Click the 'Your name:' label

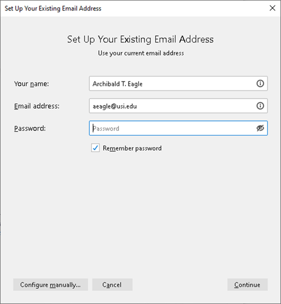tap(32, 84)
